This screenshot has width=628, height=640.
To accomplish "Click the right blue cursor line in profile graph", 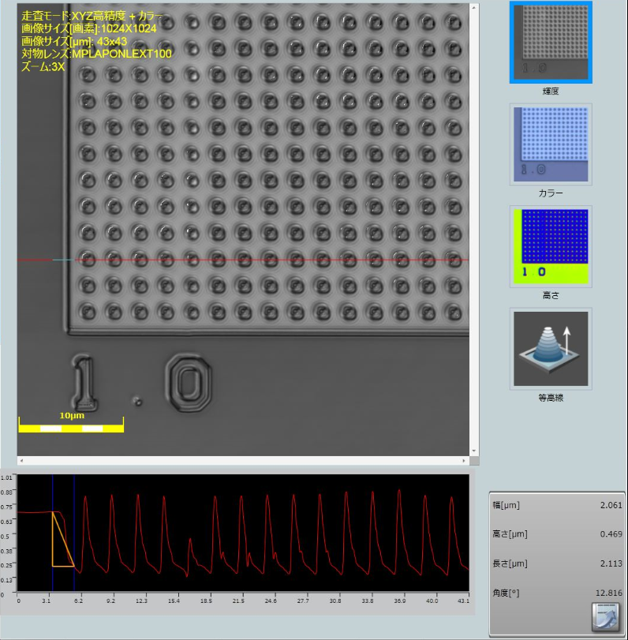I will coord(74,533).
